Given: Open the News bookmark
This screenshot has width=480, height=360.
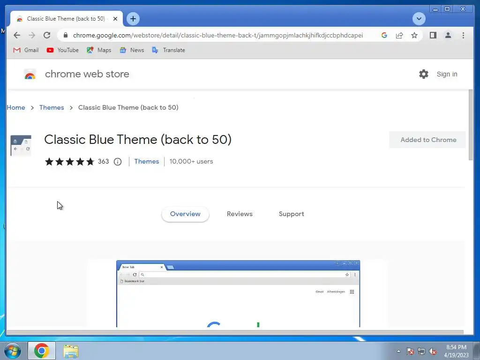Looking at the screenshot, I should pos(132,50).
